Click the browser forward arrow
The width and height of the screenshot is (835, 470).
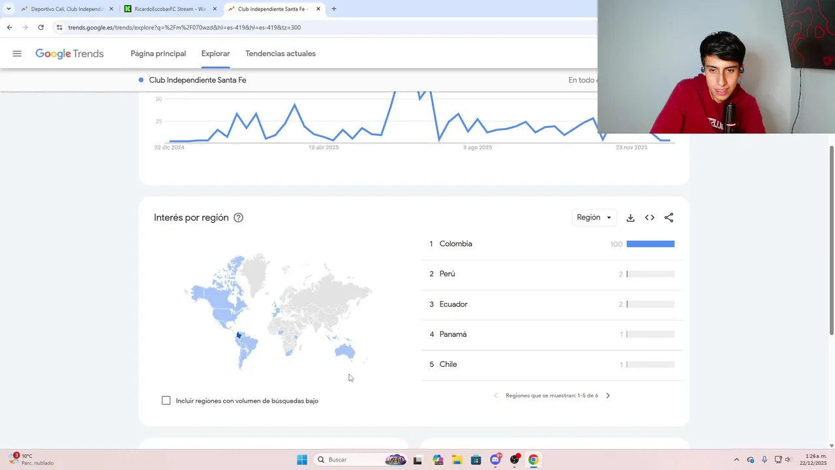(25, 27)
